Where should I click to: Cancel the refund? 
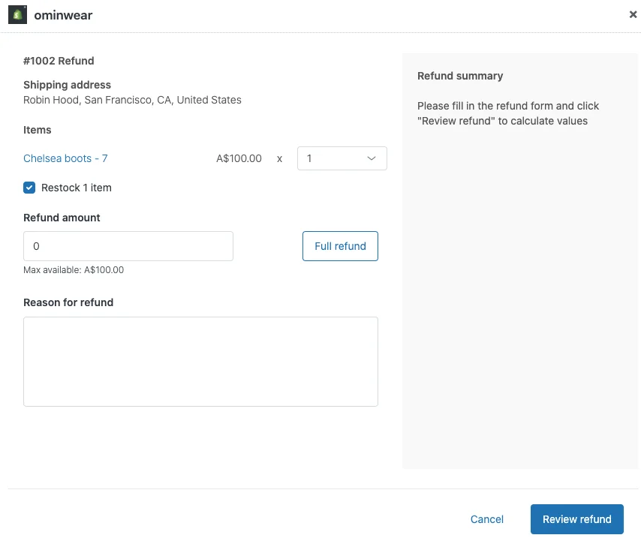(x=487, y=519)
